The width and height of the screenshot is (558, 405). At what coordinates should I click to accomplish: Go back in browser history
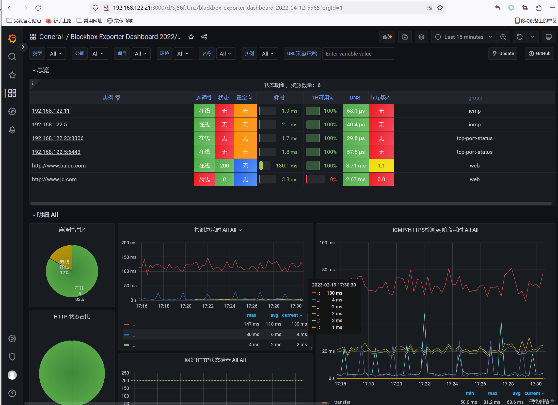(x=11, y=8)
